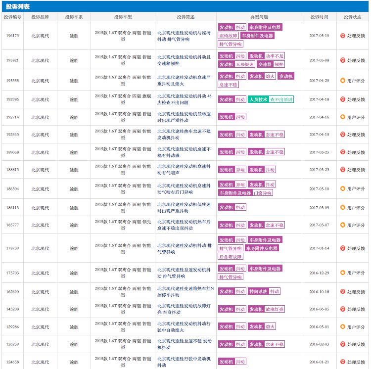The image size is (371, 369).
Task: Open the 后备箱故障 tag
Action: (231, 257)
